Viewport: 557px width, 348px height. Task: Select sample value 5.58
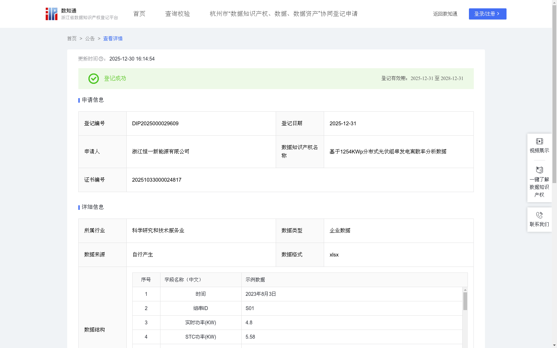click(250, 337)
